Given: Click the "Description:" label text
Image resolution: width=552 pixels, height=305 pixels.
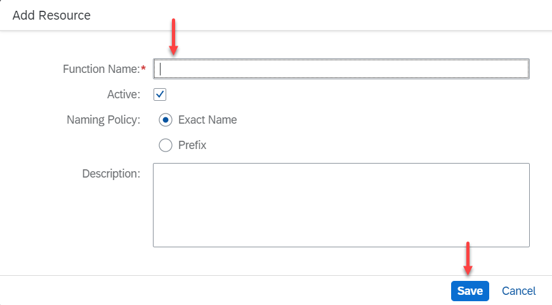Looking at the screenshot, I should 111,173.
